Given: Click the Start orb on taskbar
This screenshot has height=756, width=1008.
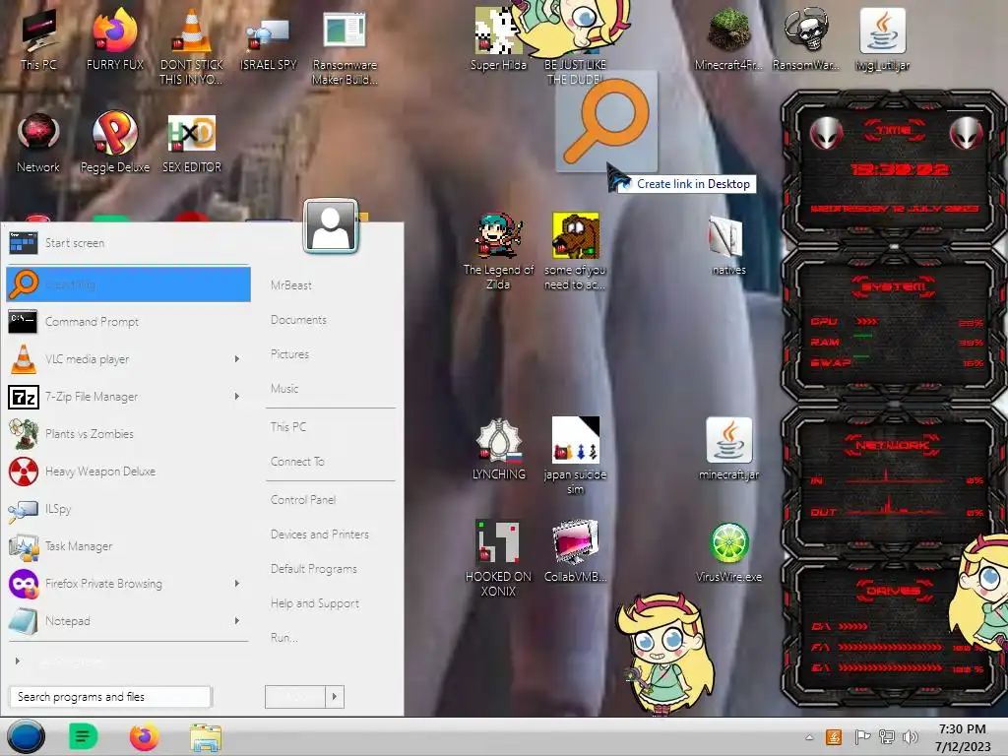Looking at the screenshot, I should (26, 736).
